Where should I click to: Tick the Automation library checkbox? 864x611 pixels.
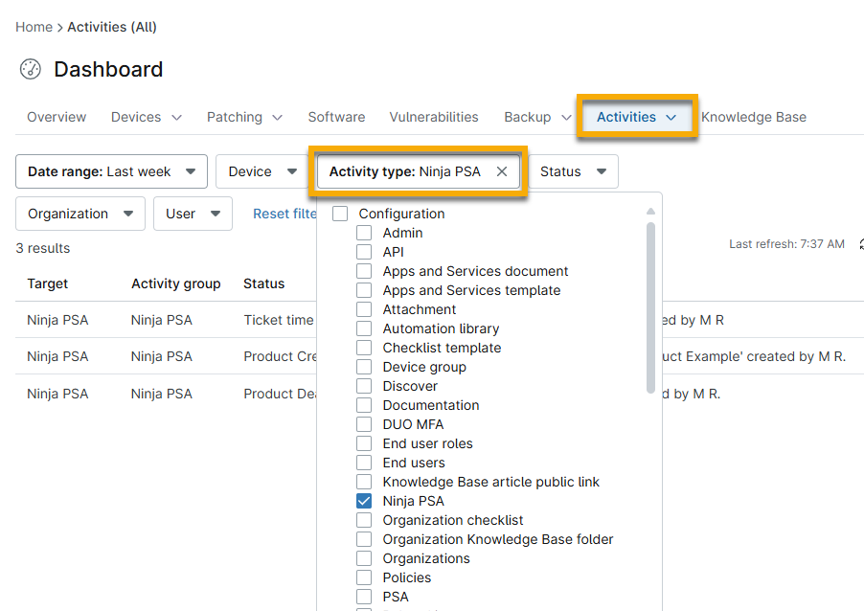tap(364, 328)
